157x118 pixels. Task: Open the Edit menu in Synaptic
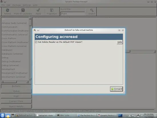coord(8,5)
